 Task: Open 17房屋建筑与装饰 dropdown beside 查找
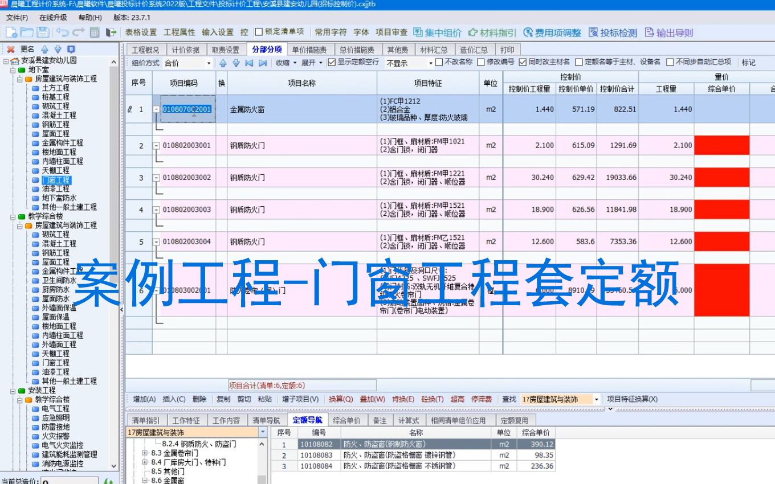coord(597,400)
